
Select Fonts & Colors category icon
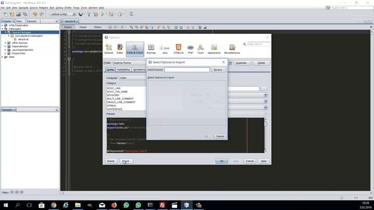135,49
